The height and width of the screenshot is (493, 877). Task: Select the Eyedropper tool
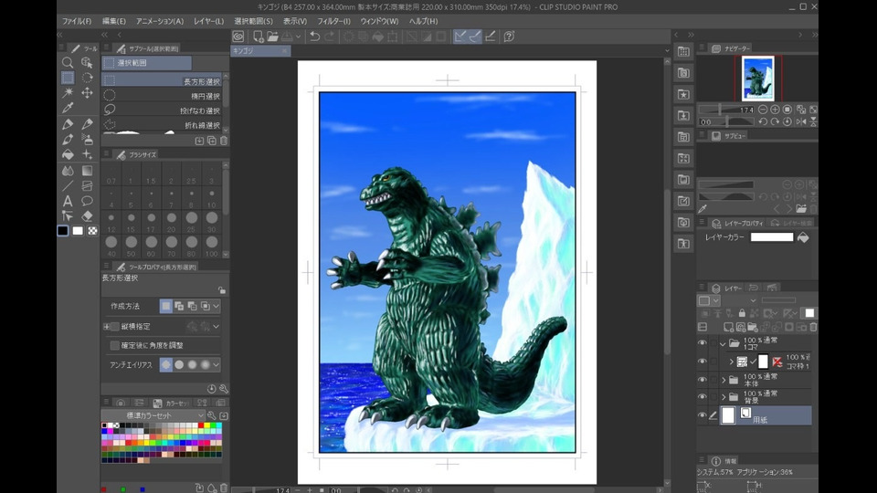[68, 108]
